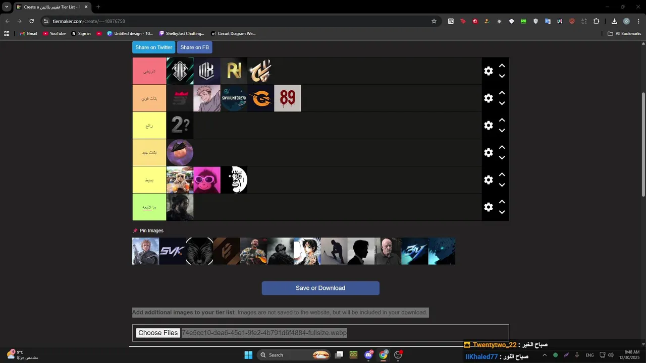Click the Pin Images pushpin icon
Viewport: 646px width, 363px height.
pos(135,231)
